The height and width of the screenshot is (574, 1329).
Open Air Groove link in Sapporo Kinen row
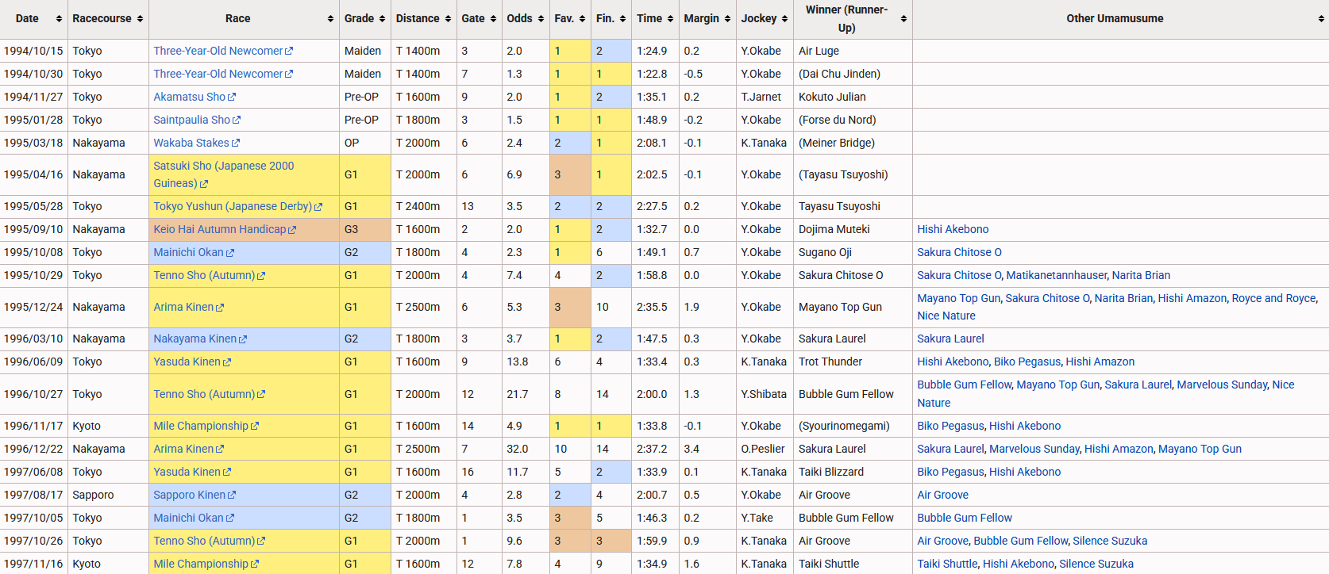tap(942, 495)
